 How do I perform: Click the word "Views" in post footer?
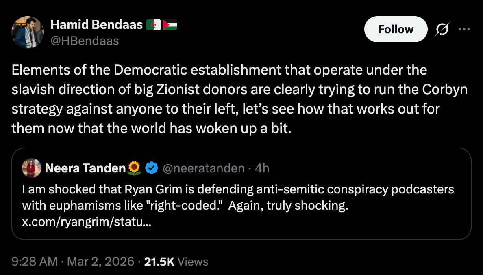(x=193, y=262)
